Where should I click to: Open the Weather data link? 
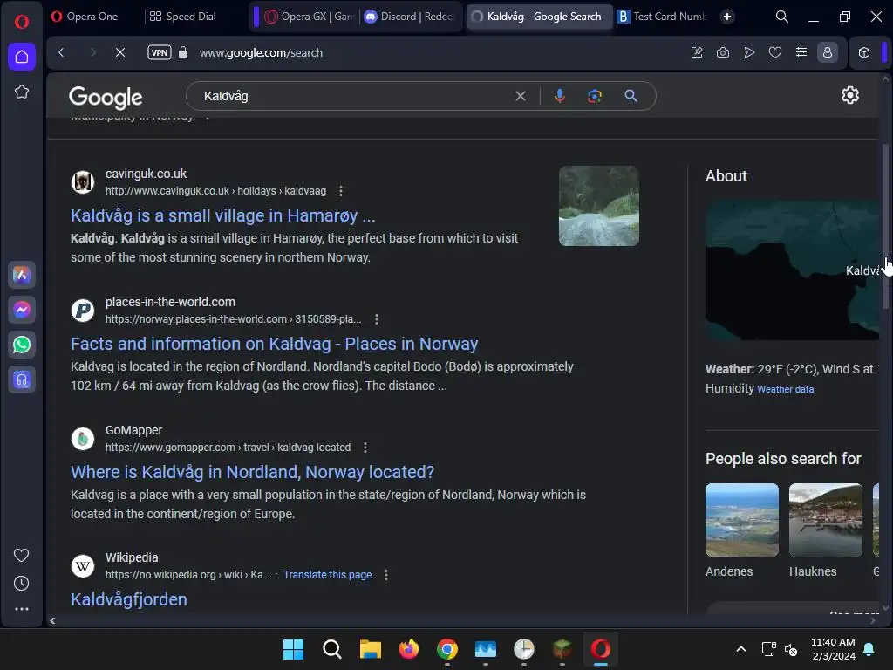pyautogui.click(x=785, y=389)
